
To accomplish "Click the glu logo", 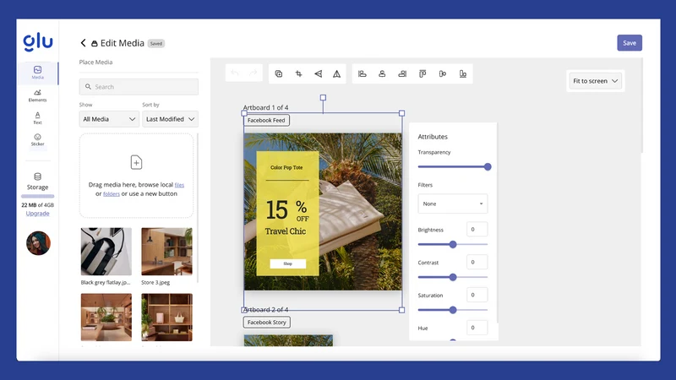I will (38, 41).
